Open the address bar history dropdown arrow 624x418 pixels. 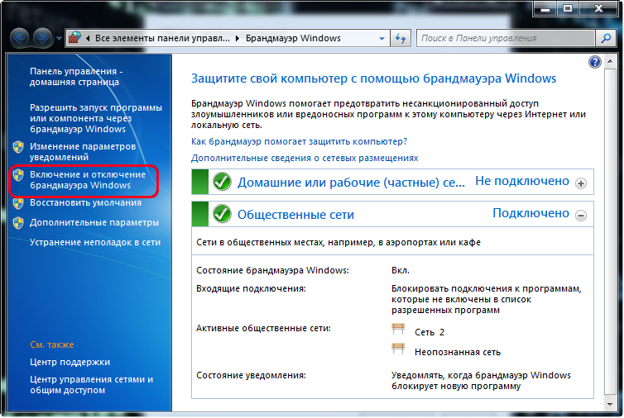382,39
